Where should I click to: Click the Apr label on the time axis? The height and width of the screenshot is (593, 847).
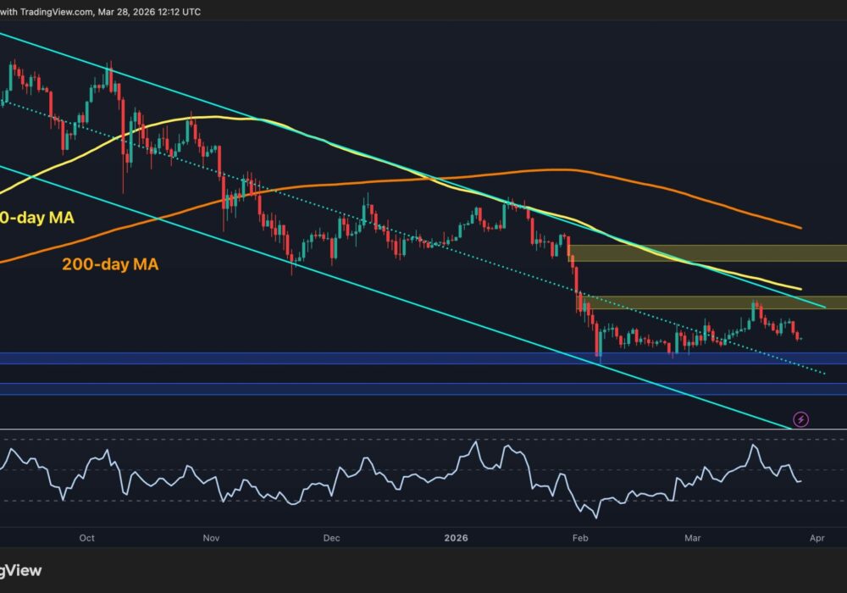click(817, 538)
